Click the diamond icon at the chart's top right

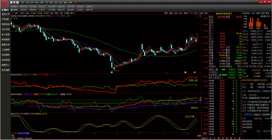point(197,16)
